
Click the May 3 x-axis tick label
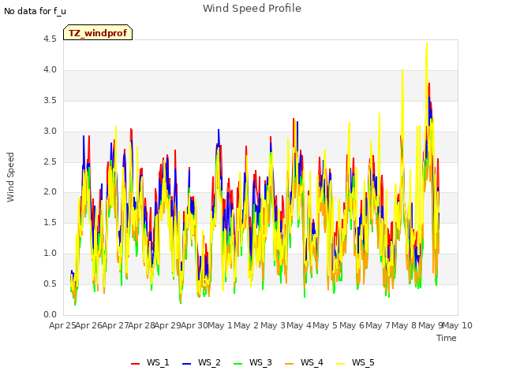(x=273, y=325)
